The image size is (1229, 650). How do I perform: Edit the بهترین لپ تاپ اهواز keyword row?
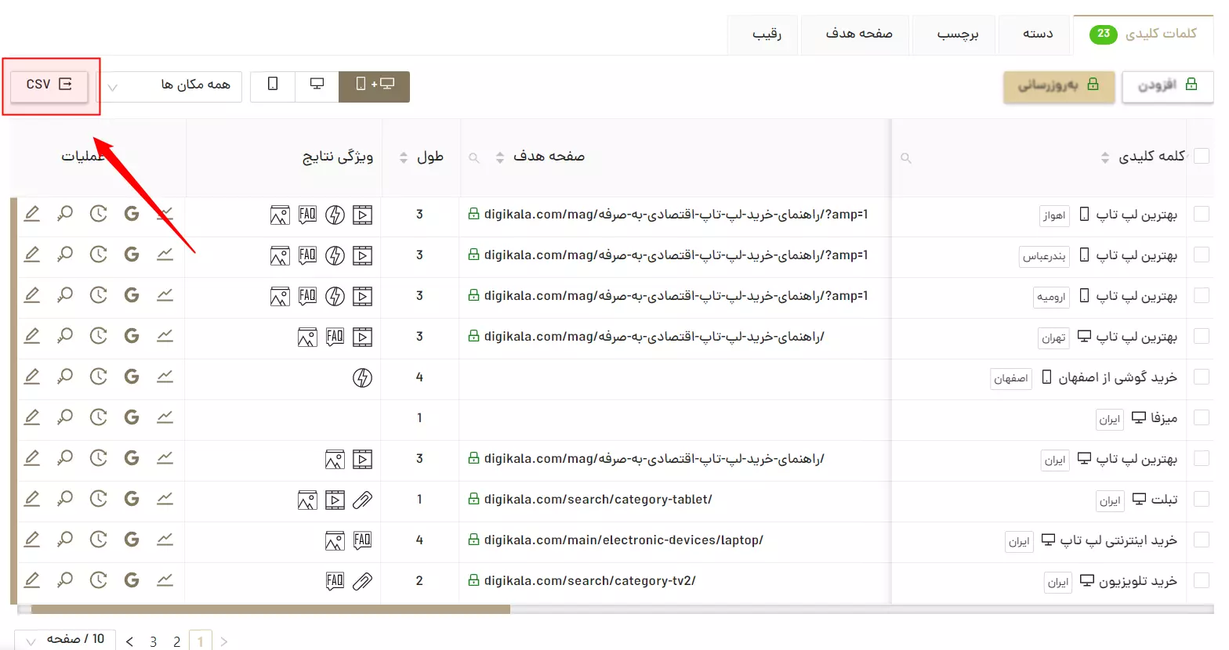(x=31, y=214)
